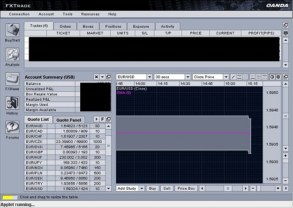Click the quote list scroll down arrow
The width and height of the screenshot is (293, 208).
tap(108, 188)
